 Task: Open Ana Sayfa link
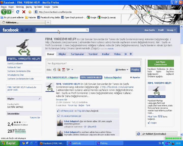[149, 30]
